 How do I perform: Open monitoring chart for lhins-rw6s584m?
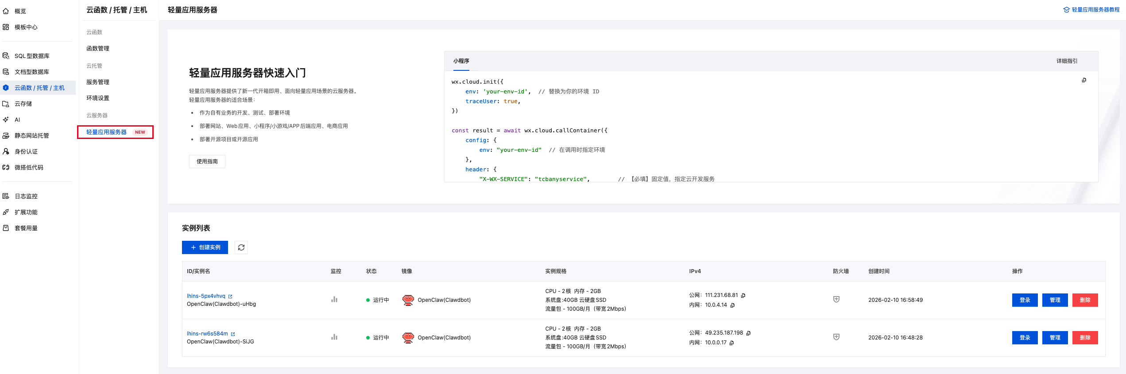click(334, 337)
